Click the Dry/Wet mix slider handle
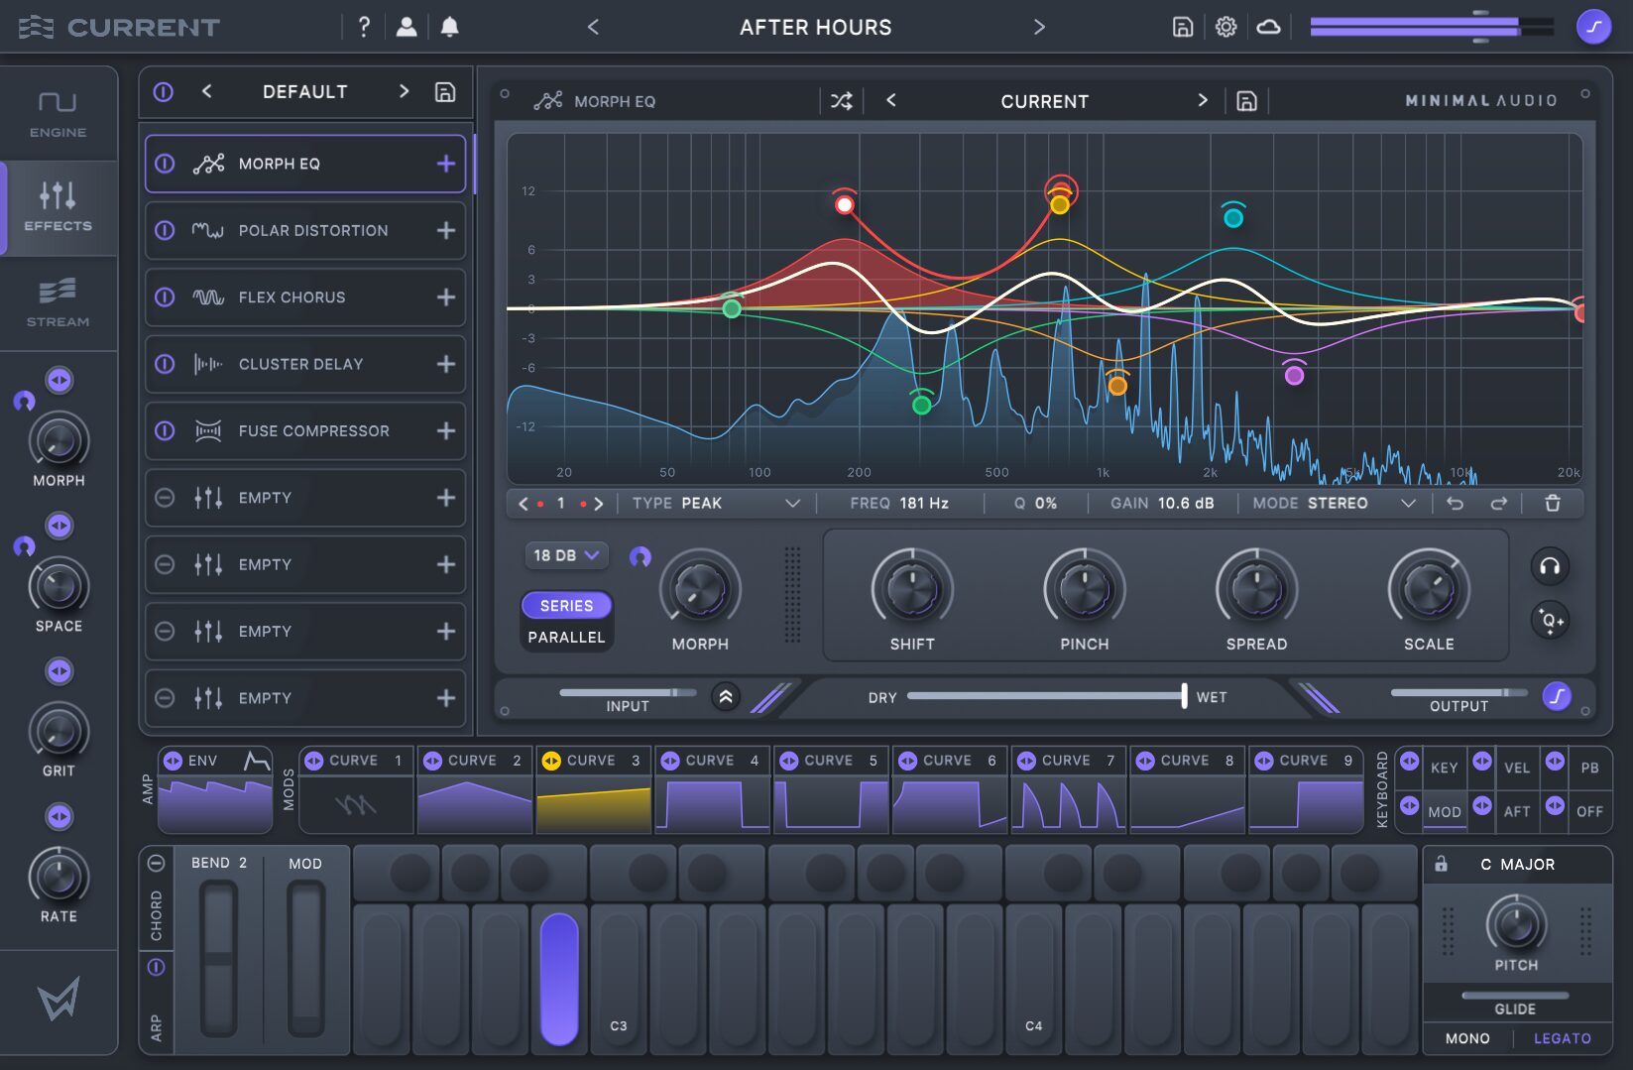 (1184, 695)
